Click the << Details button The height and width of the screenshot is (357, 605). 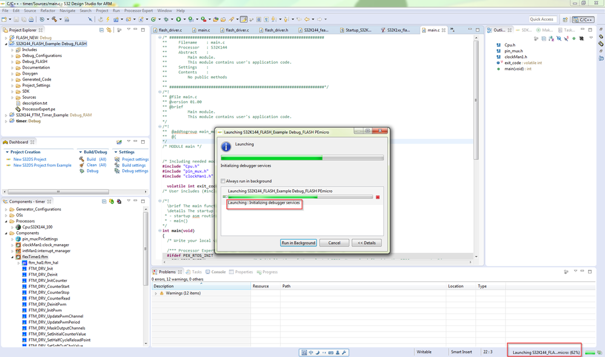pyautogui.click(x=366, y=242)
